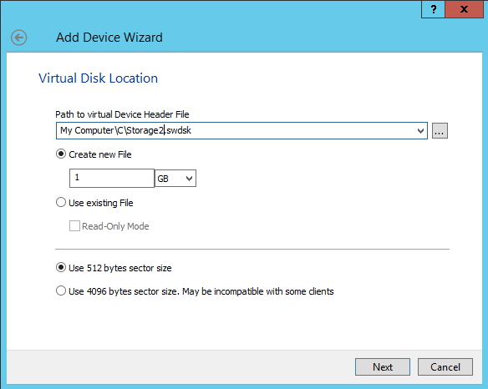Click the Add Device Wizard title text

click(109, 38)
